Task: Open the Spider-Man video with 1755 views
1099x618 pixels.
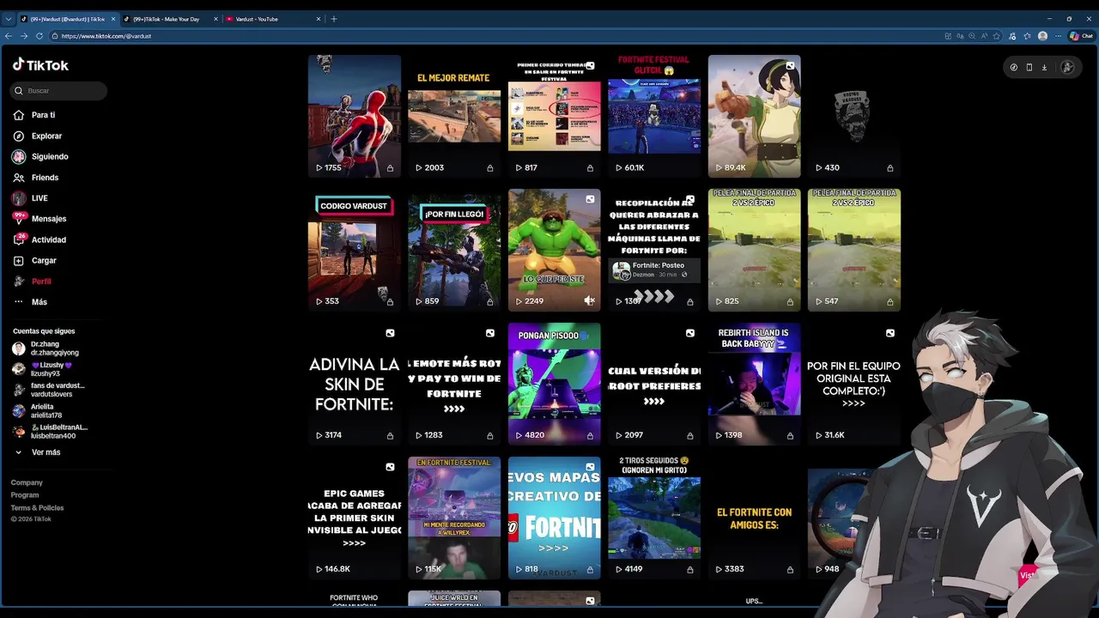Action: [355, 116]
